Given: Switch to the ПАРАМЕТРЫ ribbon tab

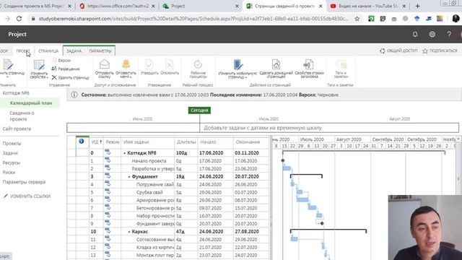Looking at the screenshot, I should (x=100, y=51).
